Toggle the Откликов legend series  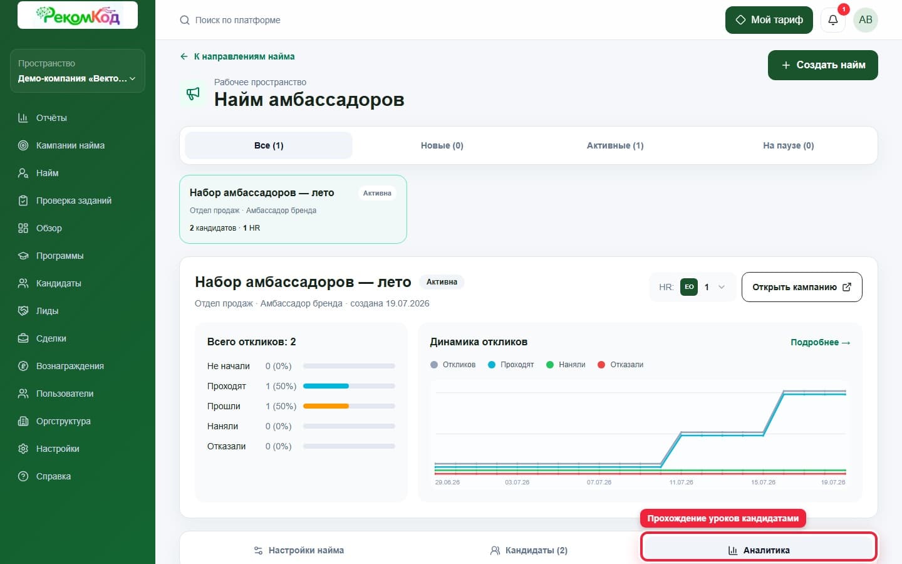[453, 365]
